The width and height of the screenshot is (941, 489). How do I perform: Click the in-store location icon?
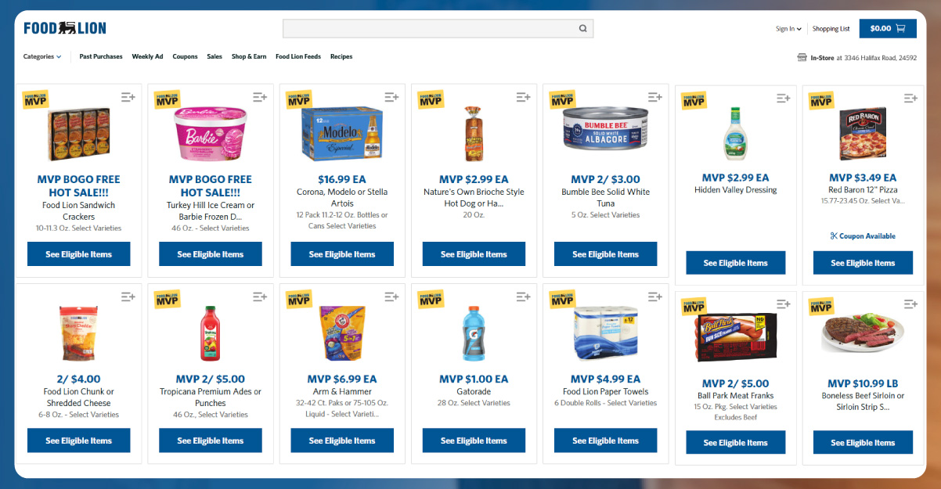point(802,57)
